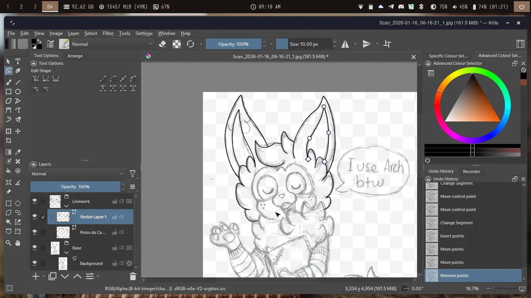Screen dimensions: 531x298
Task: Activate the Zoom magnifier tool
Action: (9, 243)
